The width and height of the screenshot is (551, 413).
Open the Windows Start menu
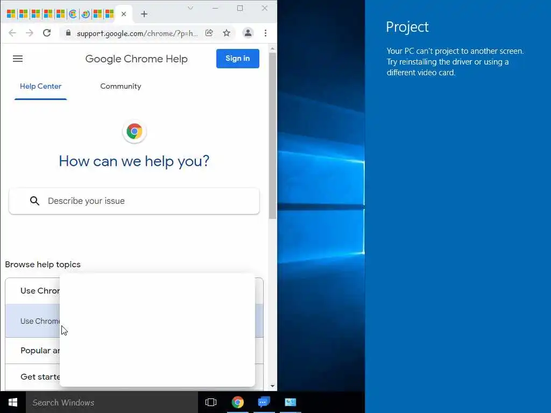tap(13, 402)
